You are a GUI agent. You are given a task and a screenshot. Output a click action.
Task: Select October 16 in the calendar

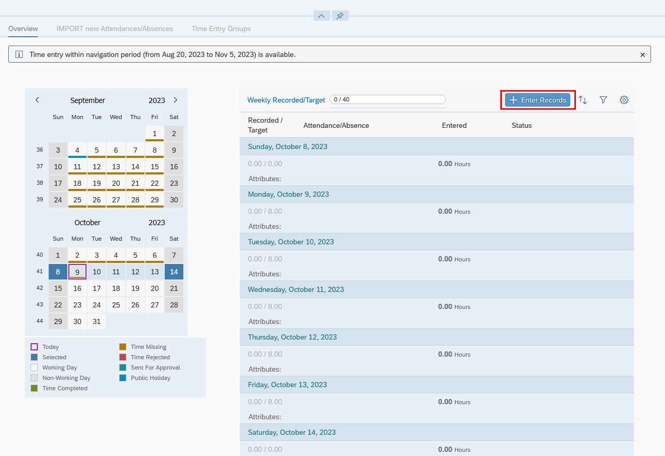coord(77,288)
